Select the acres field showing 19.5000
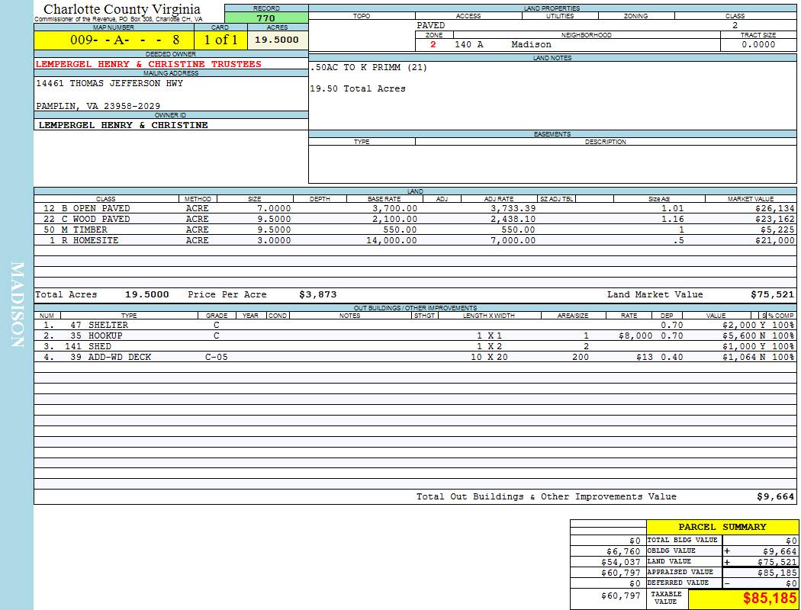The height and width of the screenshot is (610, 801). [277, 40]
